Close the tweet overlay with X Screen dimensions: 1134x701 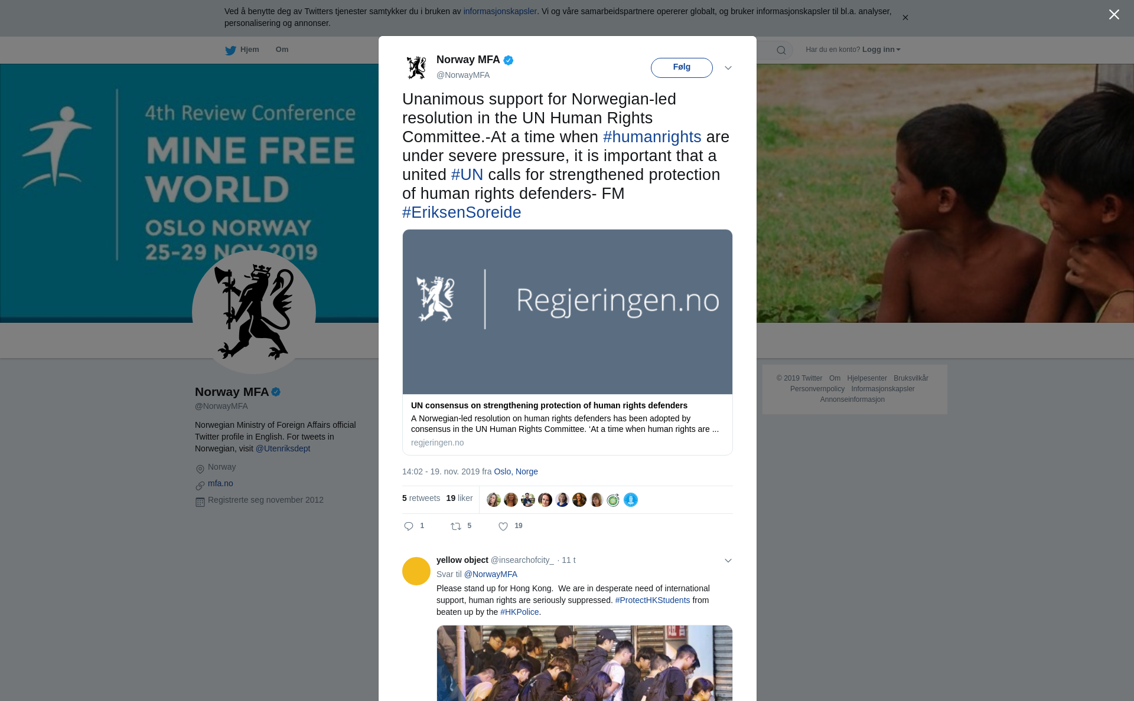pos(1114,15)
